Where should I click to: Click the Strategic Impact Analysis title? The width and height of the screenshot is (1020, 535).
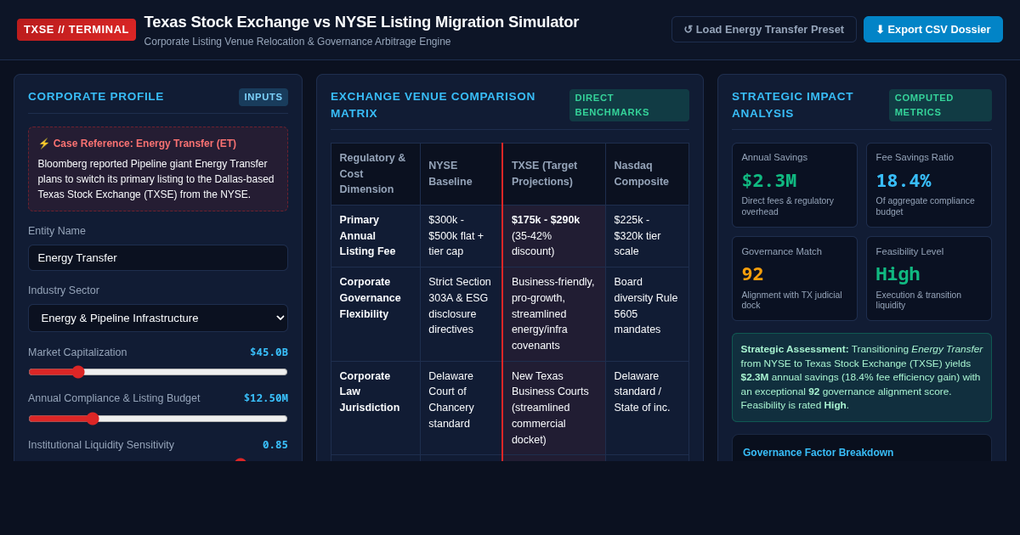(792, 104)
